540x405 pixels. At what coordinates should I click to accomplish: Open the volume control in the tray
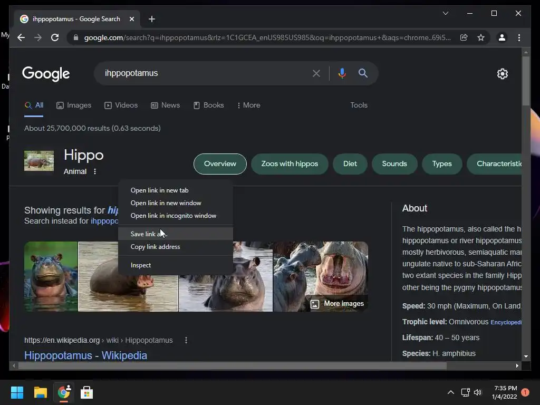click(478, 392)
